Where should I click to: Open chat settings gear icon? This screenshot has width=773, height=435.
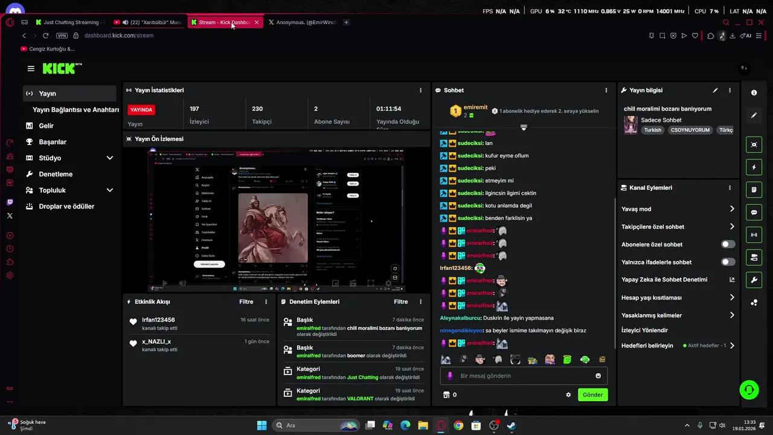(568, 395)
